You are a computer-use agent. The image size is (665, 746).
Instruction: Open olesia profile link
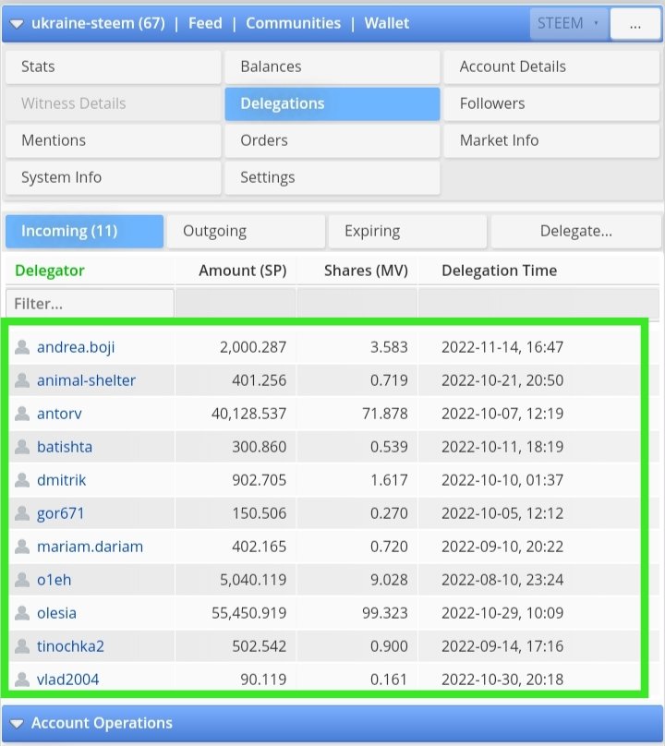pyautogui.click(x=56, y=613)
